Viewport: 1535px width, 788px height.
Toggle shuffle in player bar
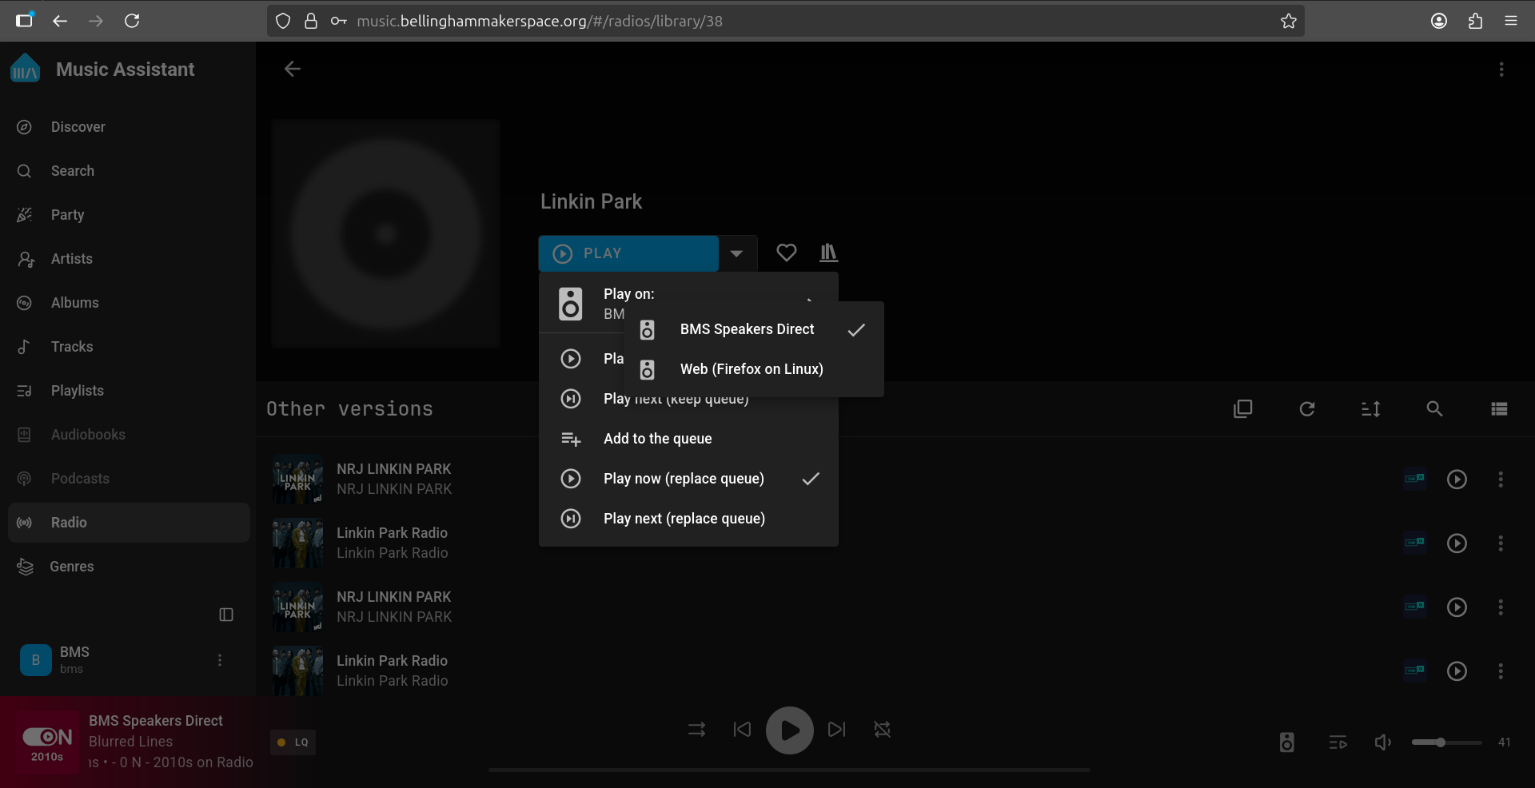pyautogui.click(x=697, y=730)
